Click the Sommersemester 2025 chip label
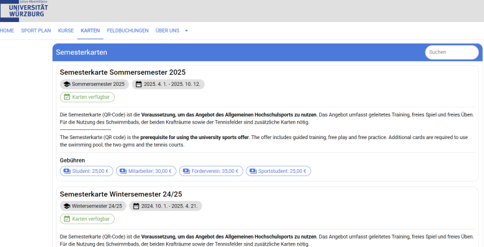The height and width of the screenshot is (247, 484). 98,84
